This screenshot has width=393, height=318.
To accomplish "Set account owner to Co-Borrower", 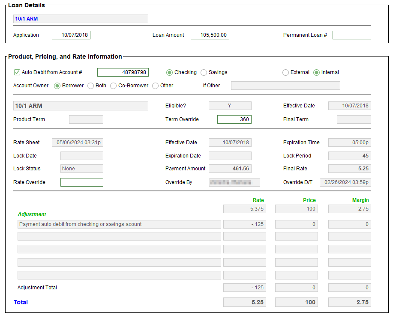I will (113, 86).
